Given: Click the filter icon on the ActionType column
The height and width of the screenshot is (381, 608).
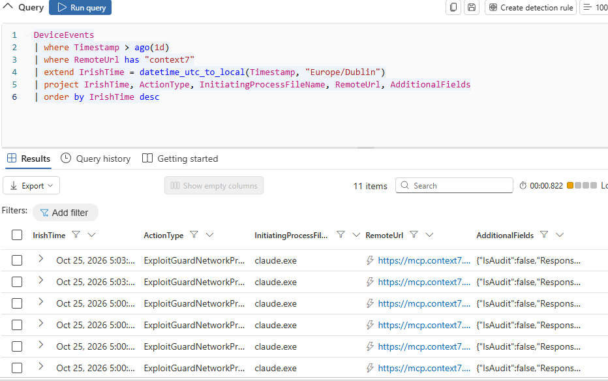Looking at the screenshot, I should click(x=194, y=234).
